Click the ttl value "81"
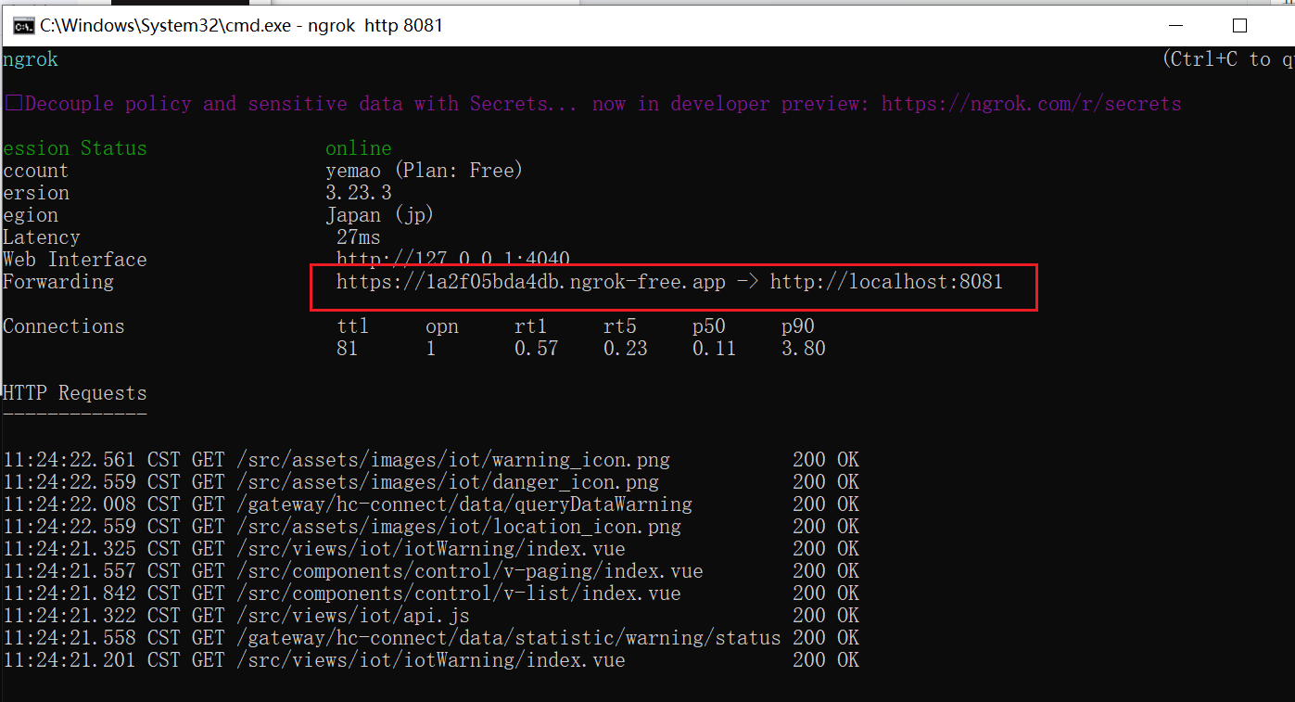Viewport: 1295px width, 702px height. 348,349
